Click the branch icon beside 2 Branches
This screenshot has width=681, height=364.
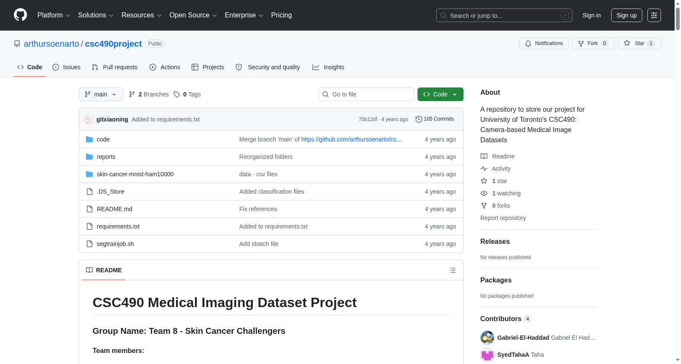pyautogui.click(x=132, y=94)
